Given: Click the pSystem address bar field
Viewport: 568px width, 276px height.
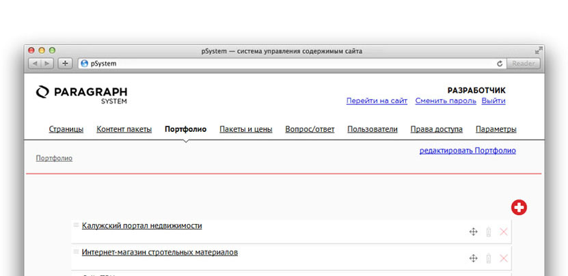Looking at the screenshot, I should click(x=292, y=64).
